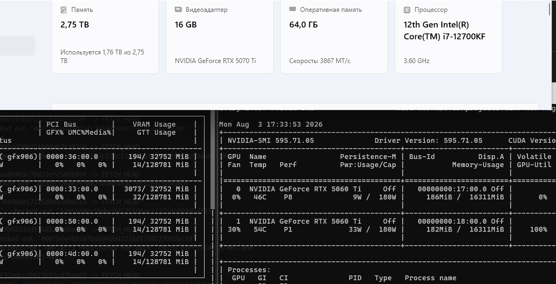
Task: Click the '9W / 180W' power reading
Action: [x=375, y=197]
